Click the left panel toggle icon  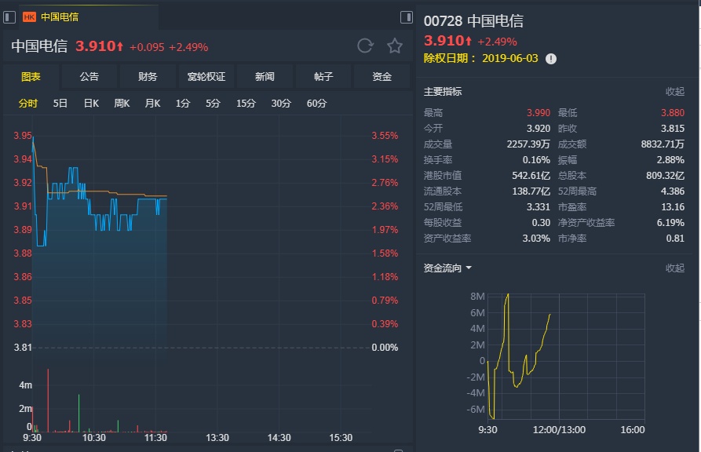[9, 16]
